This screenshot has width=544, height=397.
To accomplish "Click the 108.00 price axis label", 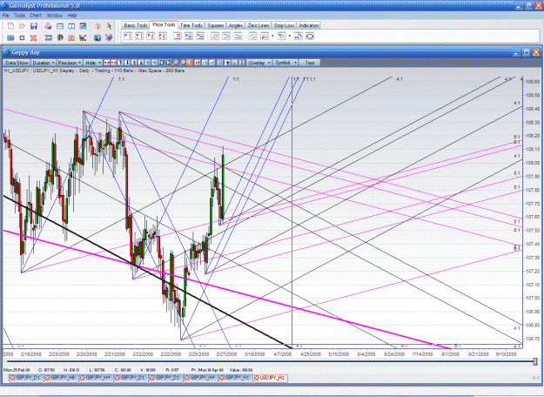I will click(x=533, y=163).
